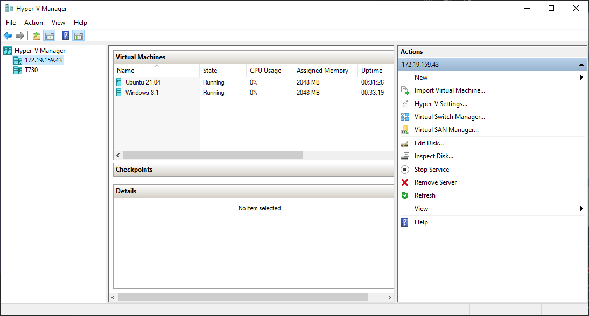Click the Hyper-V Settings icon

[405, 104]
